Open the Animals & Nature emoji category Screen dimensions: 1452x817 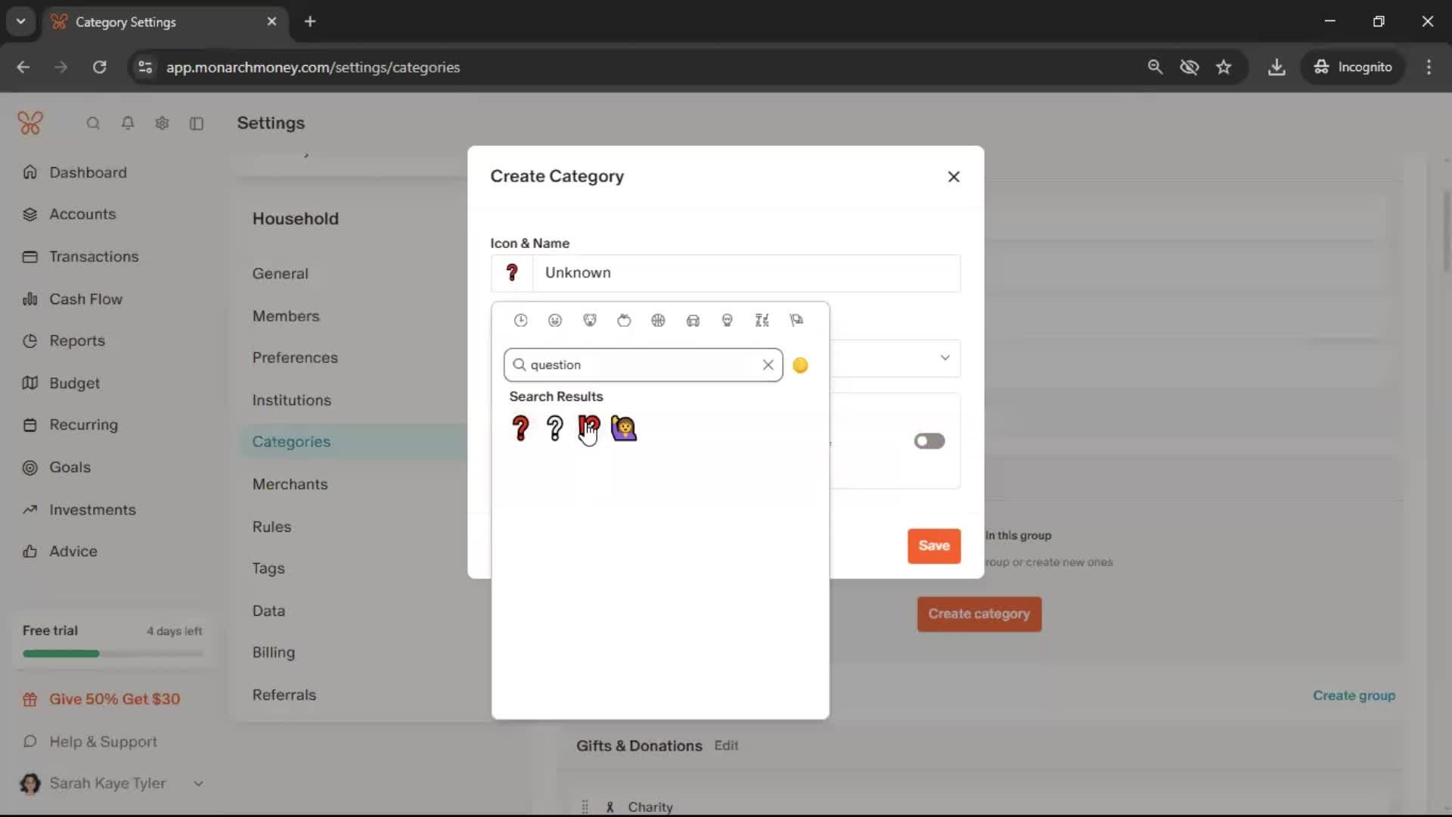590,321
